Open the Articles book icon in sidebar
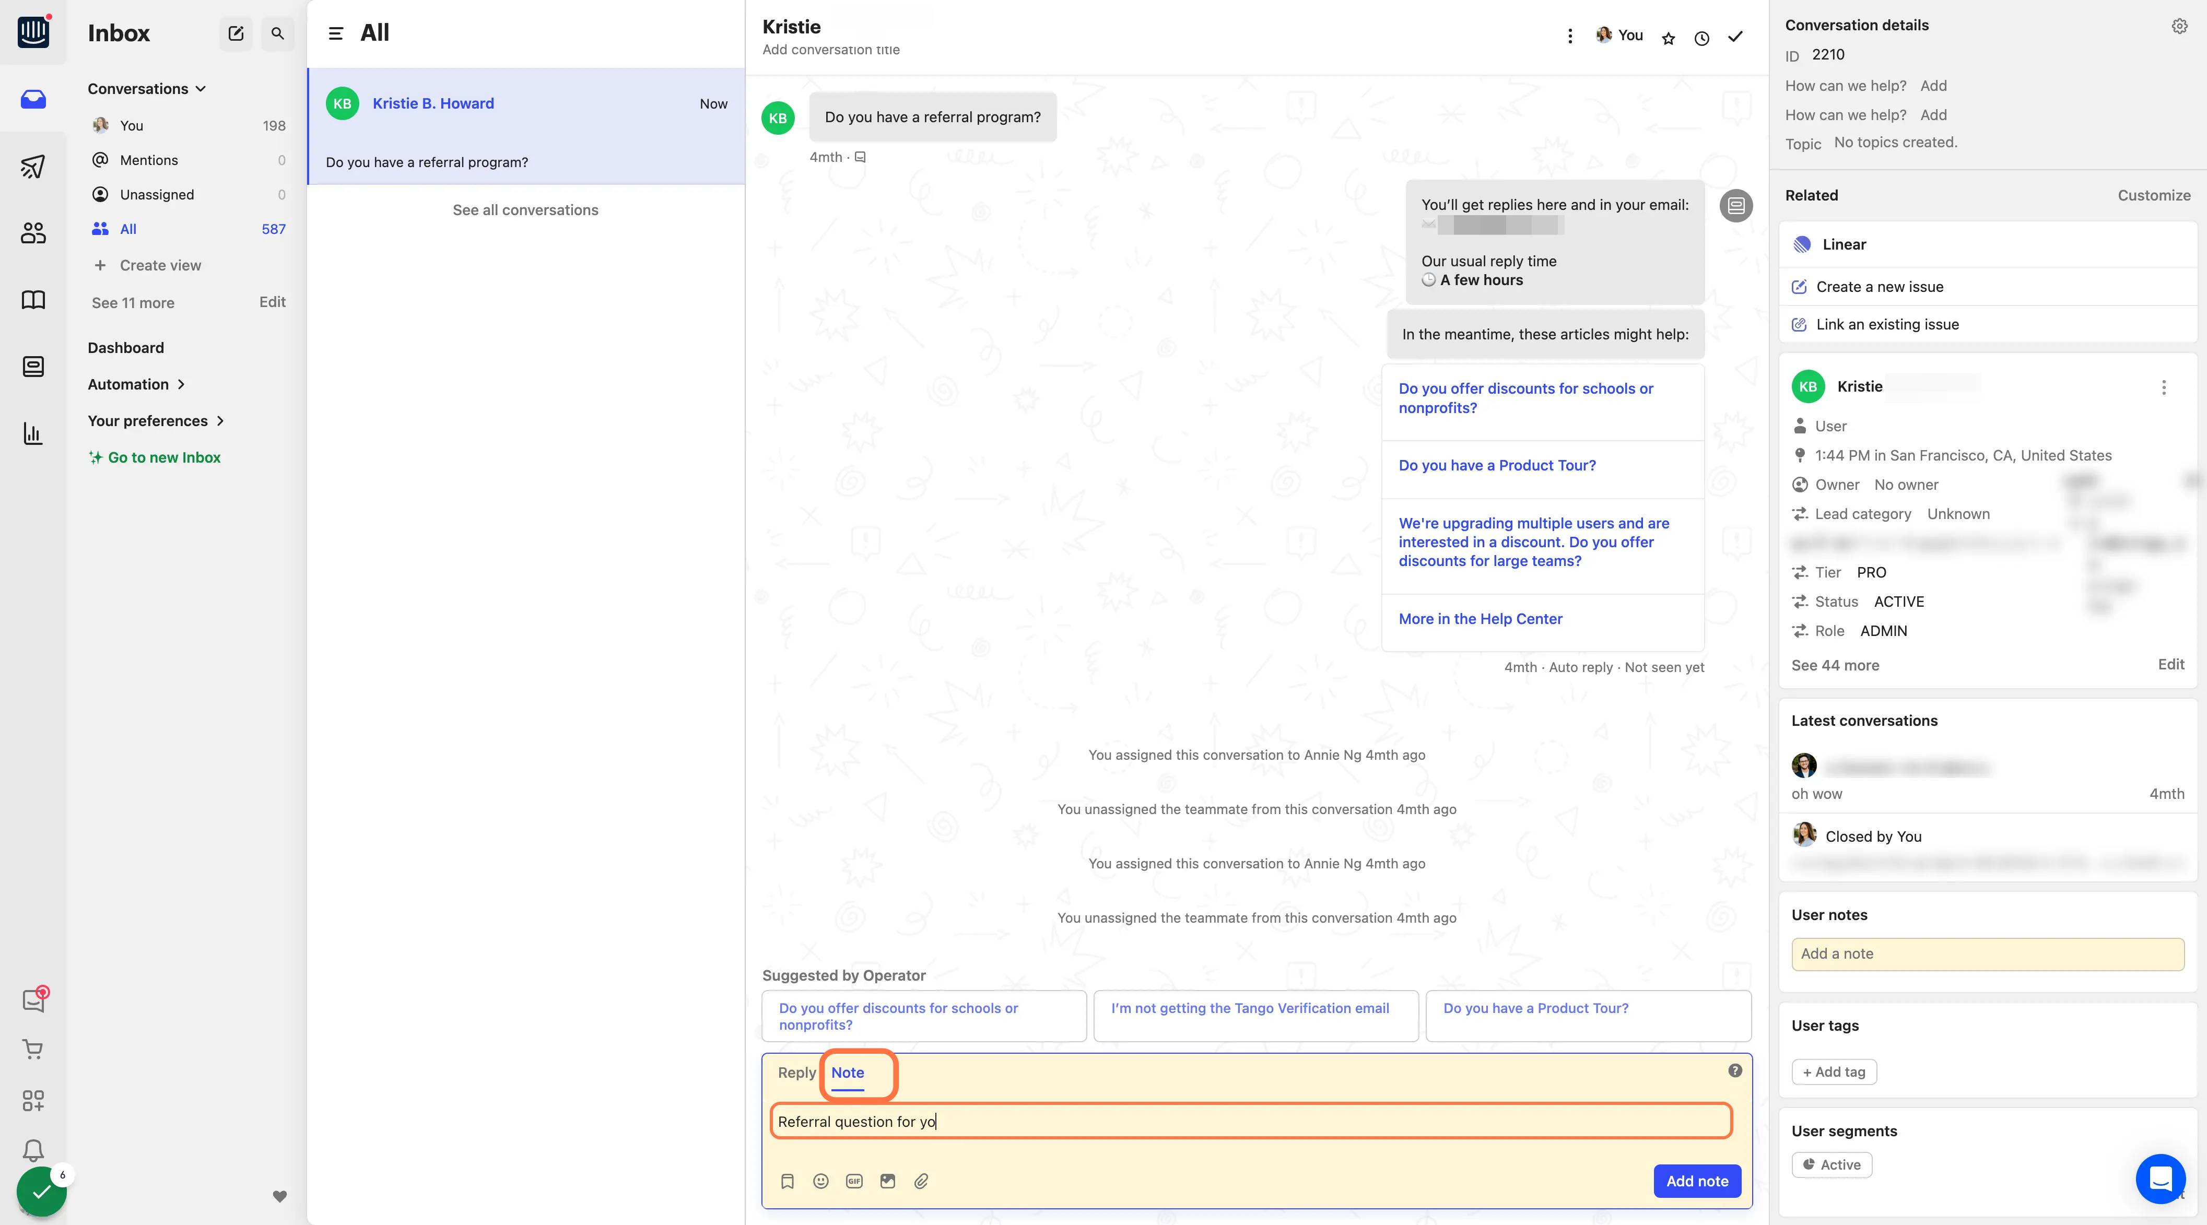 pyautogui.click(x=32, y=300)
